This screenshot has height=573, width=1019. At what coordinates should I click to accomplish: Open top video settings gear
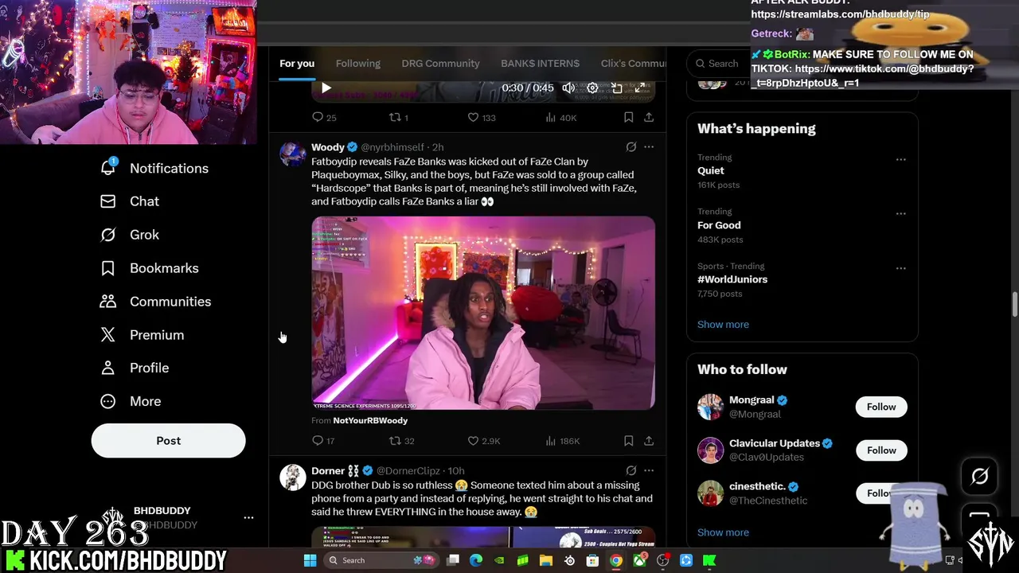pos(592,88)
